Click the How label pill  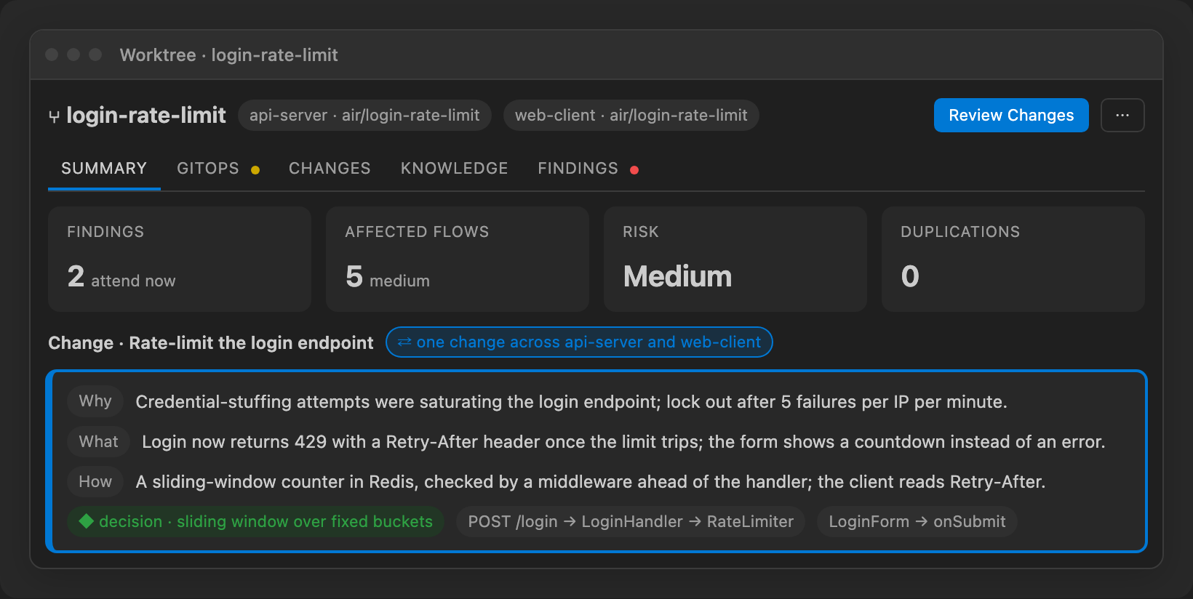tap(95, 482)
